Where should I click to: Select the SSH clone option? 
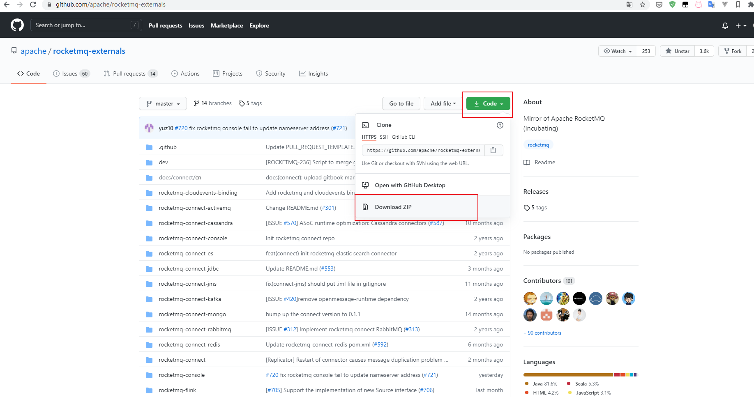coord(384,137)
